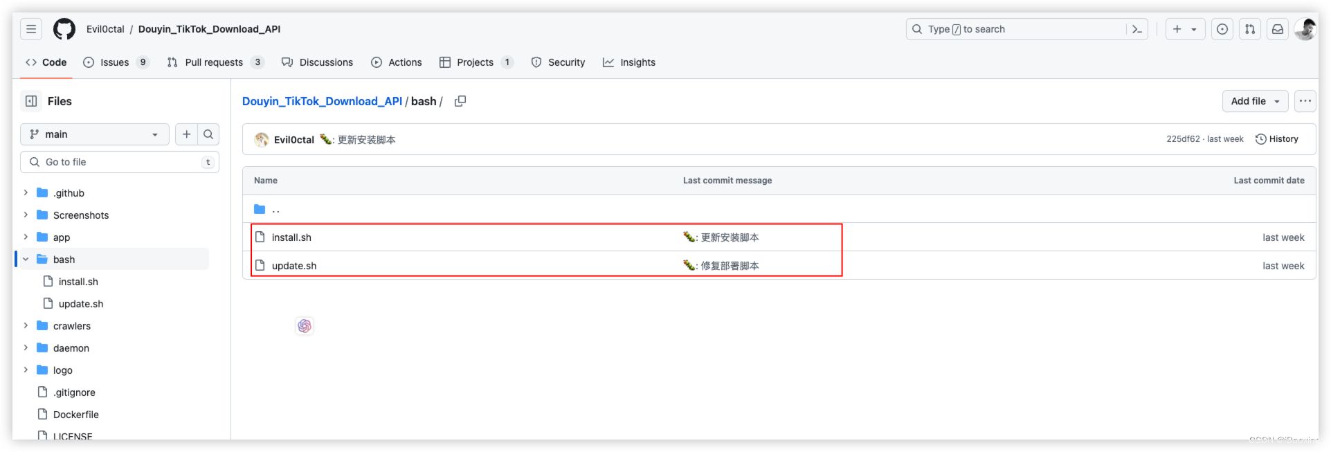Open the Douyin_TikTok_Download_API repository header link
This screenshot has width=1331, height=452.
pos(209,29)
